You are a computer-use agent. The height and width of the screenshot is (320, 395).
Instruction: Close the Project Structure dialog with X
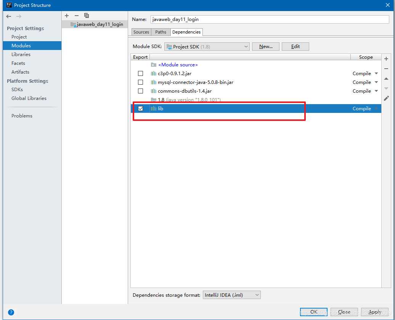coord(388,5)
